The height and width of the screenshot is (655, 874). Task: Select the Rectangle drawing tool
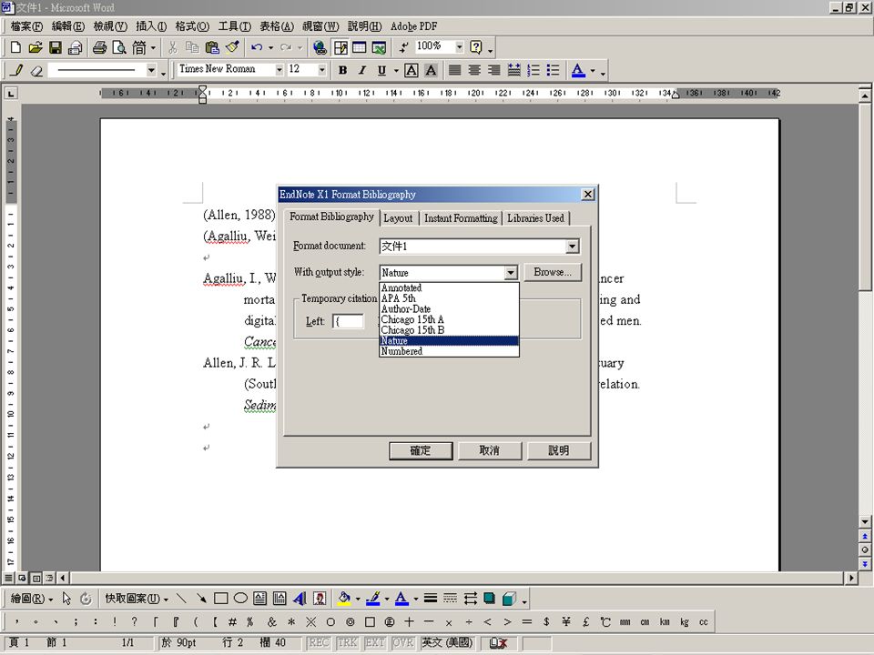pos(220,599)
